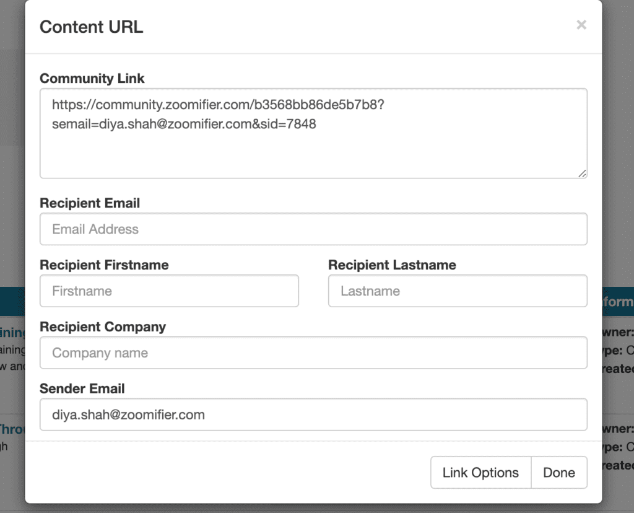The height and width of the screenshot is (513, 634).
Task: Open Link Options
Action: pyautogui.click(x=480, y=473)
